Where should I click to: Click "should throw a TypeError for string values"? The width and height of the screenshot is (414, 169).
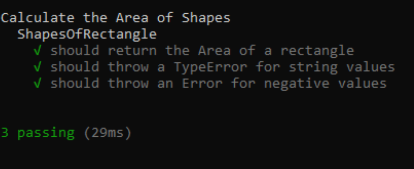[x=223, y=67]
